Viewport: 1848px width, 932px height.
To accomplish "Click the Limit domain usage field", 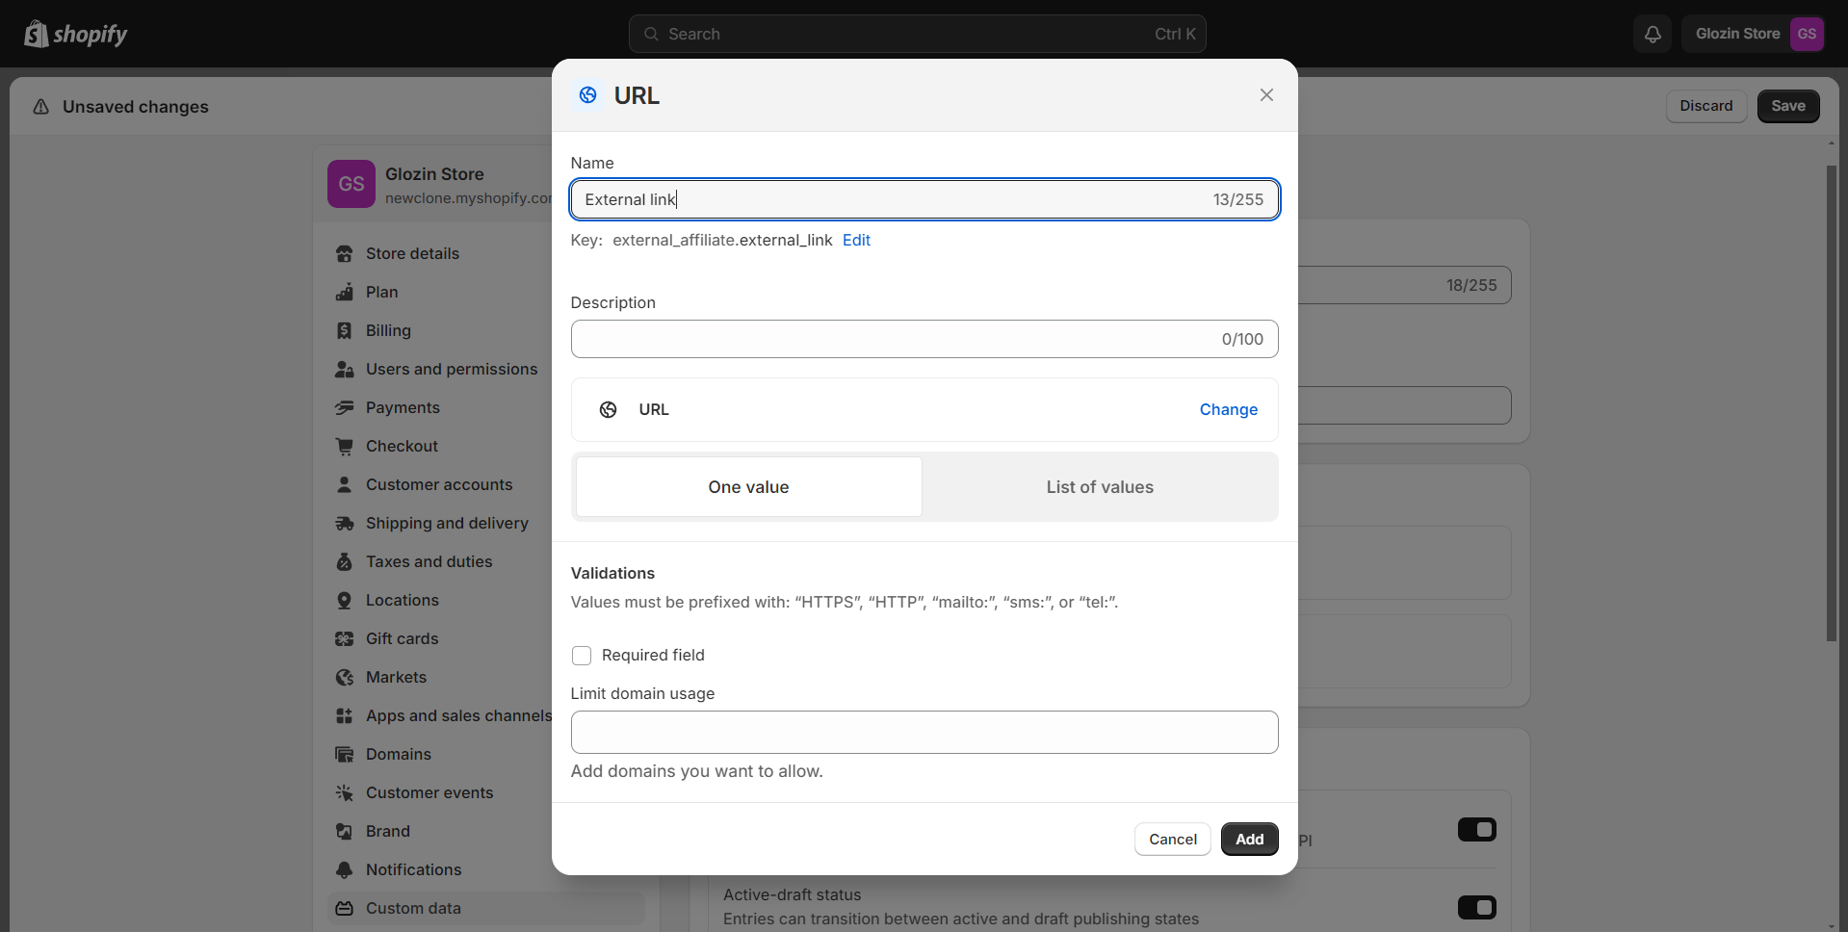I will [924, 733].
